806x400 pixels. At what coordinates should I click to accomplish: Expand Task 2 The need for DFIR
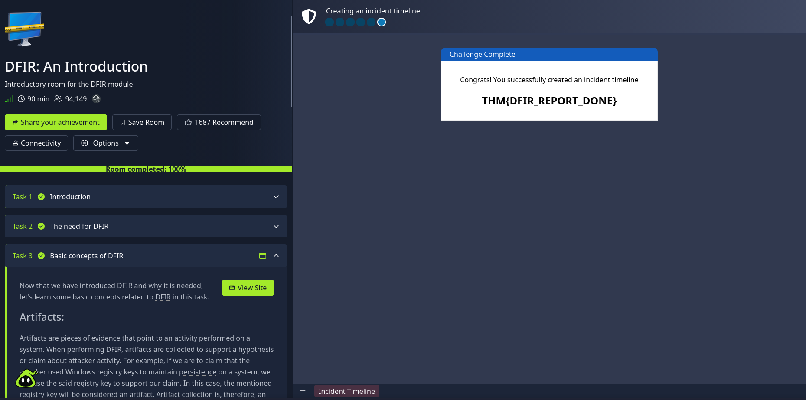[x=146, y=226]
